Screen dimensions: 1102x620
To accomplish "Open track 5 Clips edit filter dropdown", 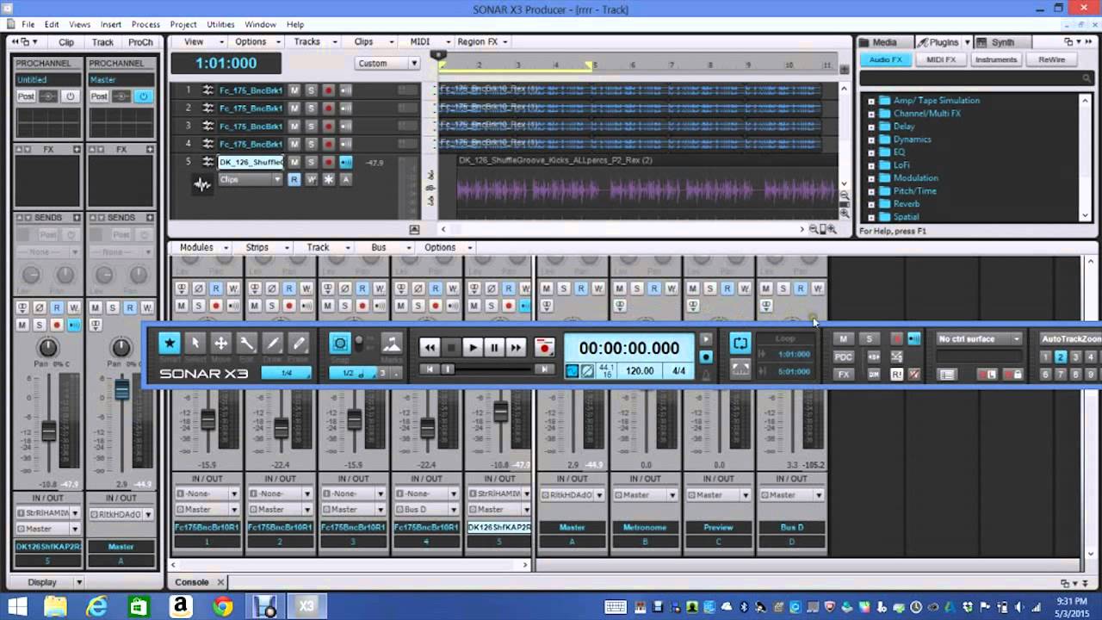I will tap(250, 179).
